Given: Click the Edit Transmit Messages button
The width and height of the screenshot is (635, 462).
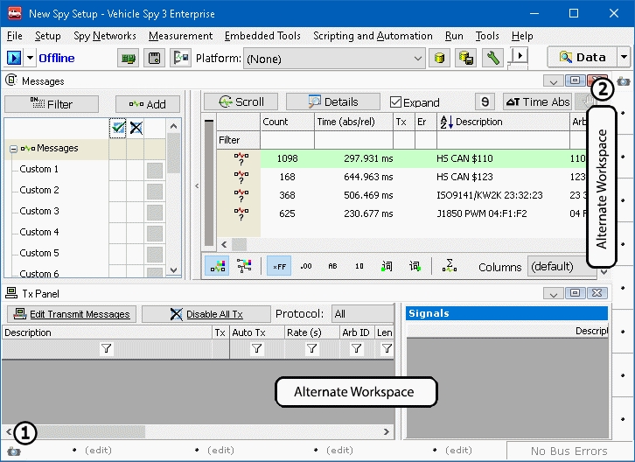Looking at the screenshot, I should pos(72,314).
